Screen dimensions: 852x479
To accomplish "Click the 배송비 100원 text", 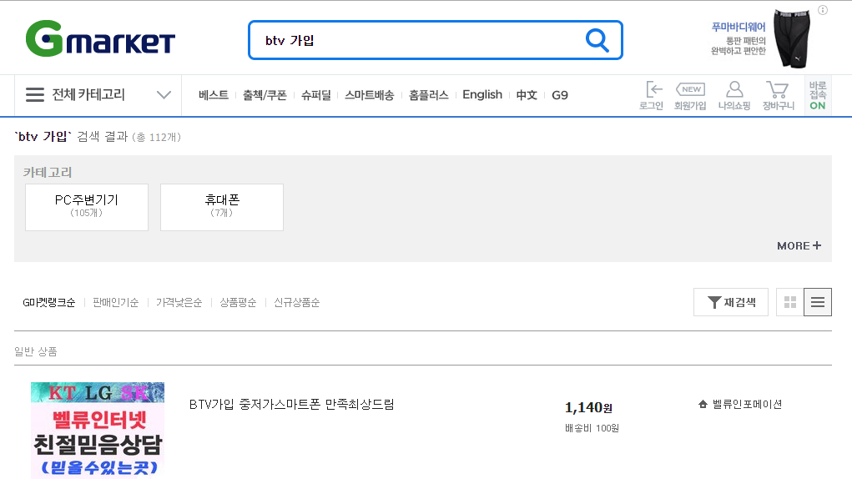I will pyautogui.click(x=592, y=428).
